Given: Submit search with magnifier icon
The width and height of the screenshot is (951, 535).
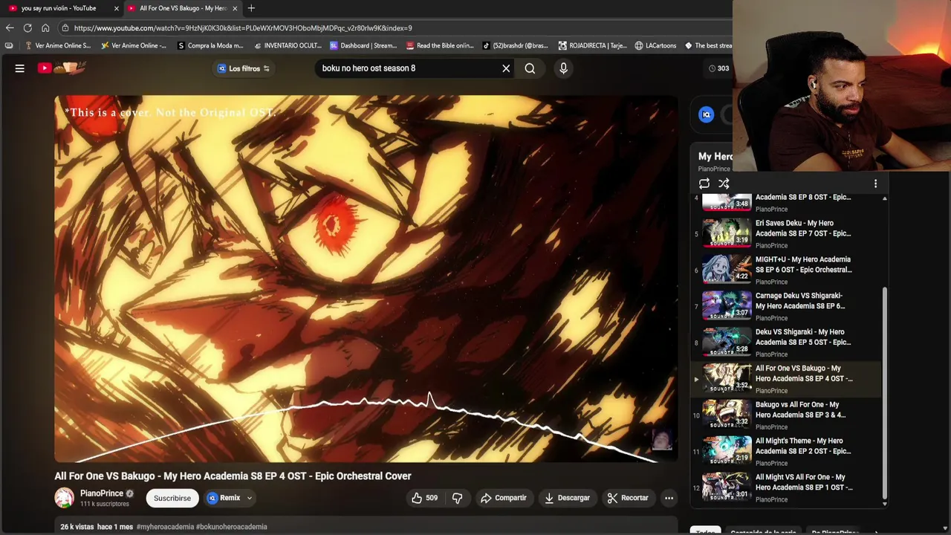Looking at the screenshot, I should [x=530, y=68].
